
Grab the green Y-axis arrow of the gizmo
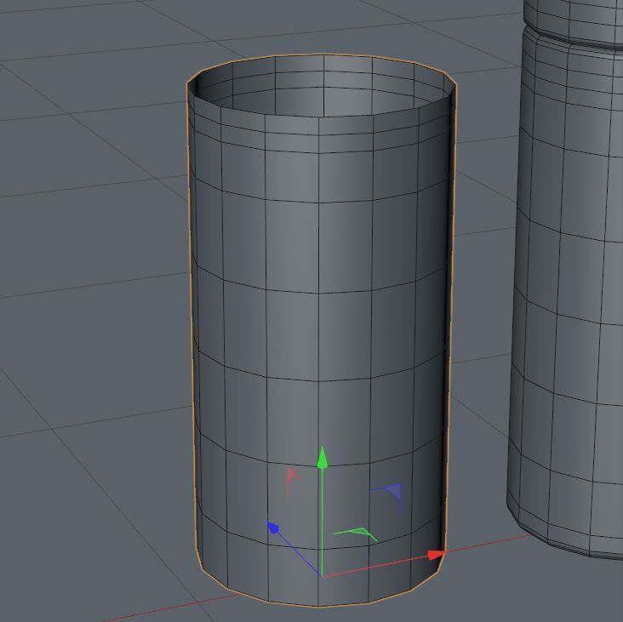(323, 457)
